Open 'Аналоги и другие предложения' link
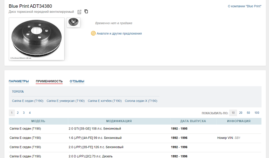Image resolution: width=269 pixels, height=158 pixels. point(119,34)
